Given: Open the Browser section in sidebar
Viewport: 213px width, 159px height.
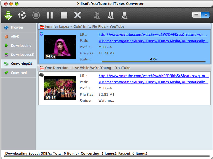Looking at the screenshot, I should [17, 27].
